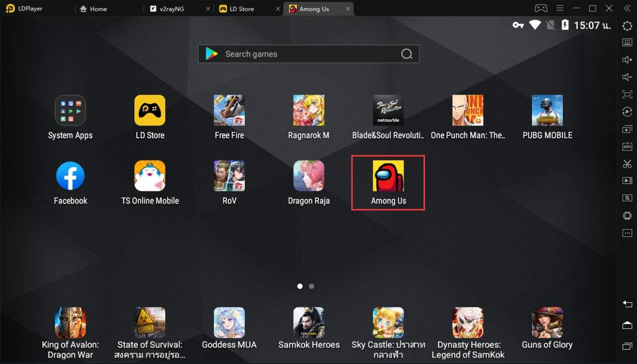
Task: Open Dragon Raja game
Action: pyautogui.click(x=309, y=177)
